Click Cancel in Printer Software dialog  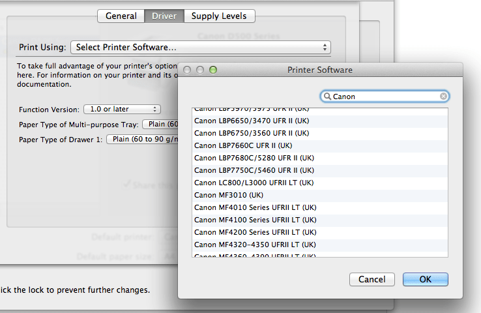372,279
